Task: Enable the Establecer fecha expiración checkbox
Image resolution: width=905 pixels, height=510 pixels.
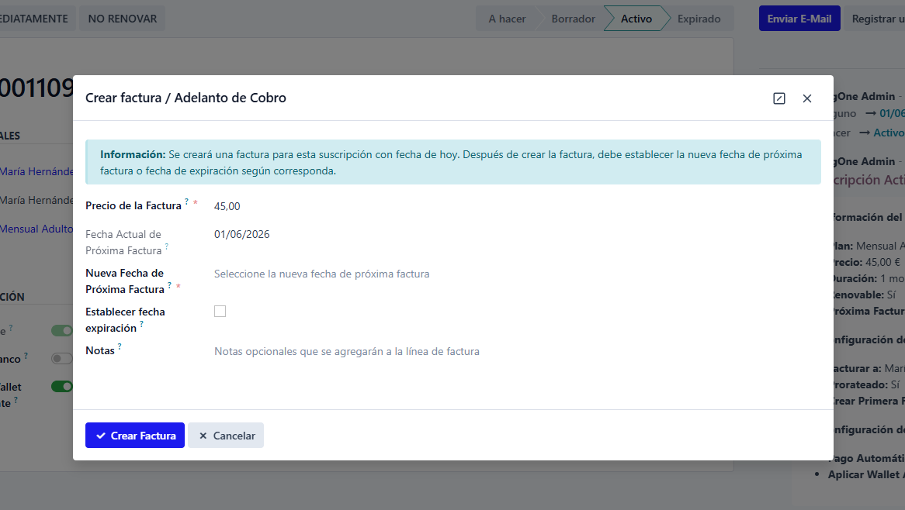Action: pos(220,312)
